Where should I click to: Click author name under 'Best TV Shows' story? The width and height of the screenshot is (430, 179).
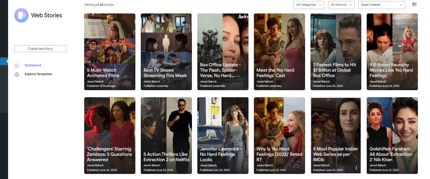click(152, 81)
